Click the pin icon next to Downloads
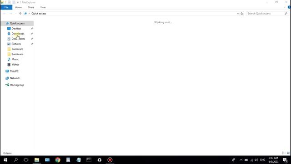 (x=32, y=34)
